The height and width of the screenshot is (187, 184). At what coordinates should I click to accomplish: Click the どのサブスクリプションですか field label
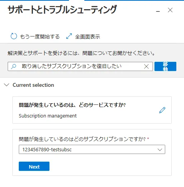82,139
